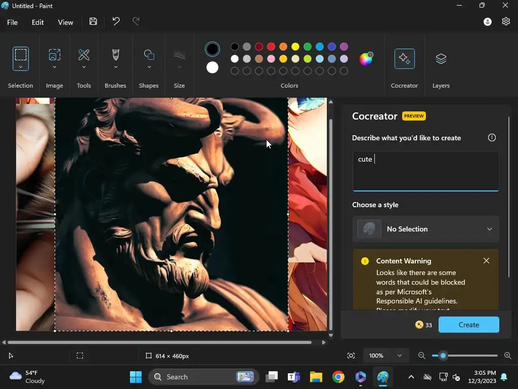Click the vertical canvas scrollbar
Screen dimensions: 518x389
coord(331,225)
